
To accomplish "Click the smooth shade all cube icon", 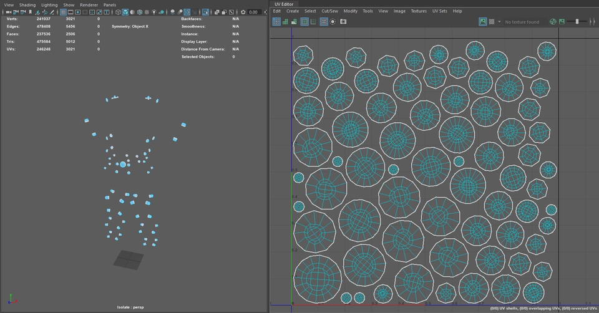I will [125, 12].
